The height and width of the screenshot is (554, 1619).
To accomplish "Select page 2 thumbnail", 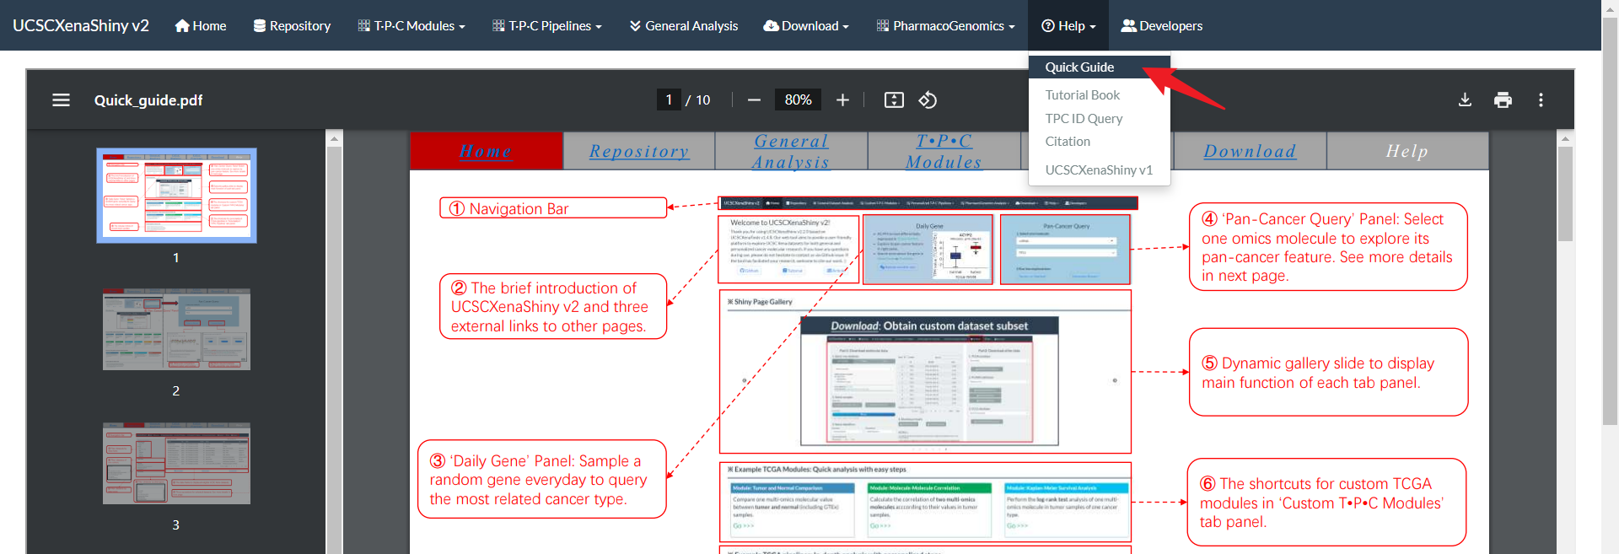I will tap(176, 330).
